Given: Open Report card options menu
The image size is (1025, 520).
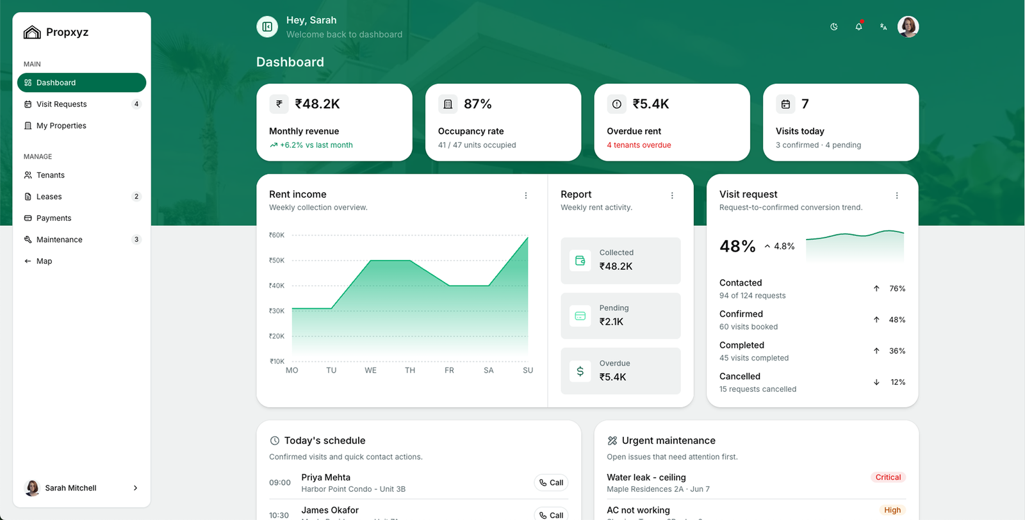Looking at the screenshot, I should (x=672, y=195).
